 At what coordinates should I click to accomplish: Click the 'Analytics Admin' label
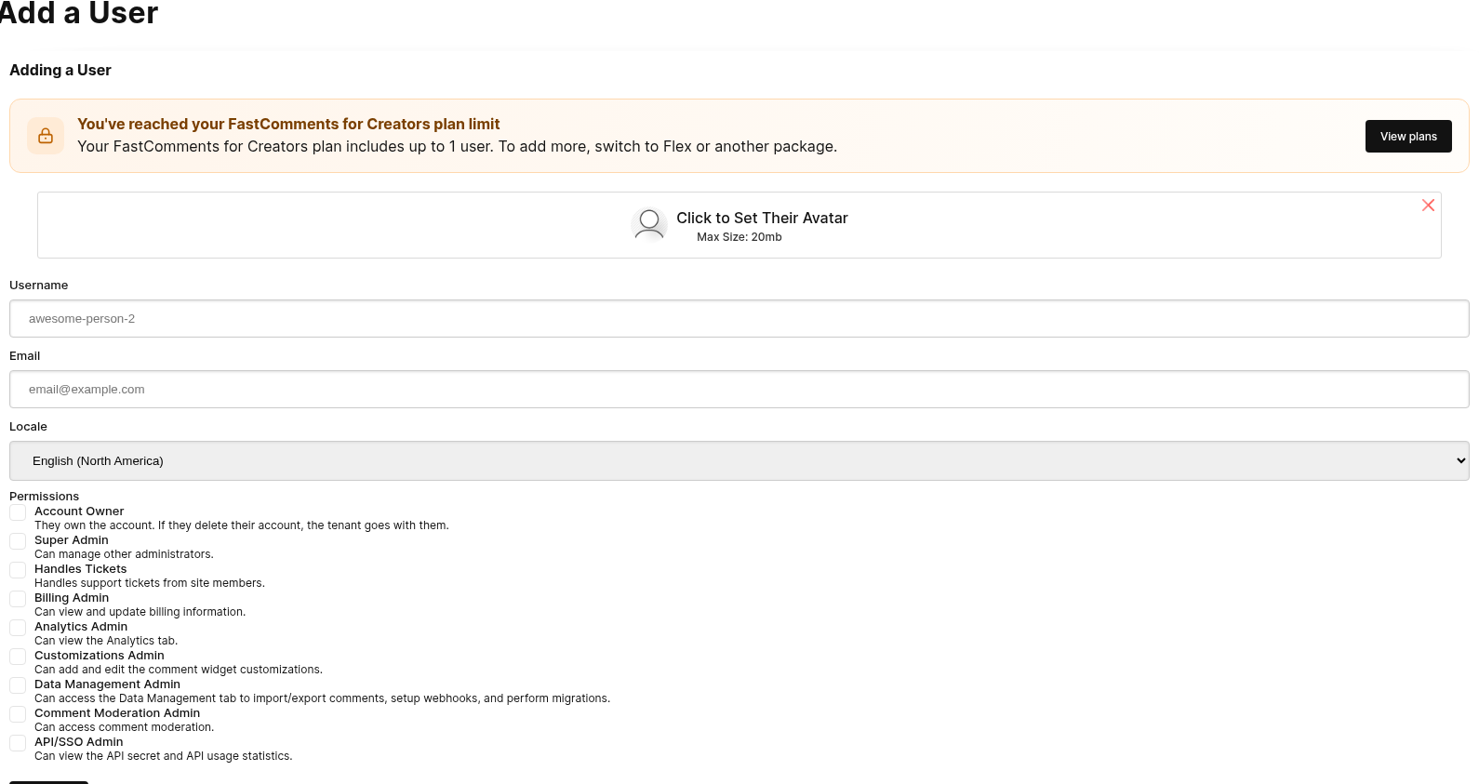point(81,627)
